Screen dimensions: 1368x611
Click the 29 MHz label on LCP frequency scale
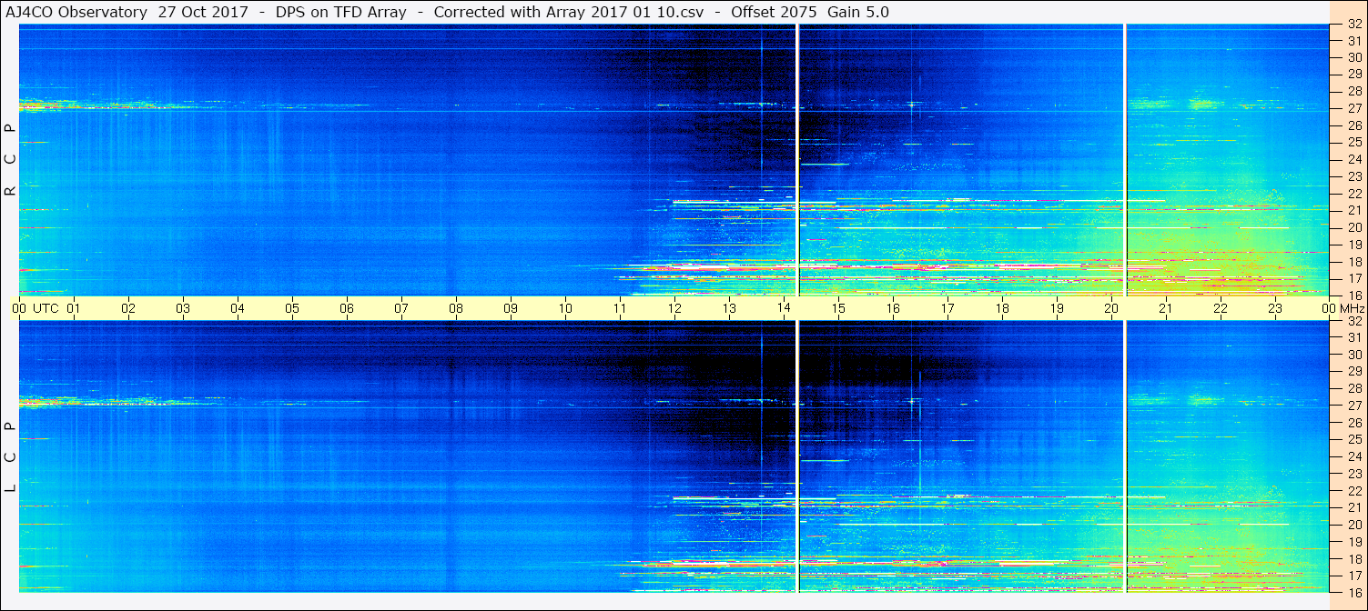1353,372
